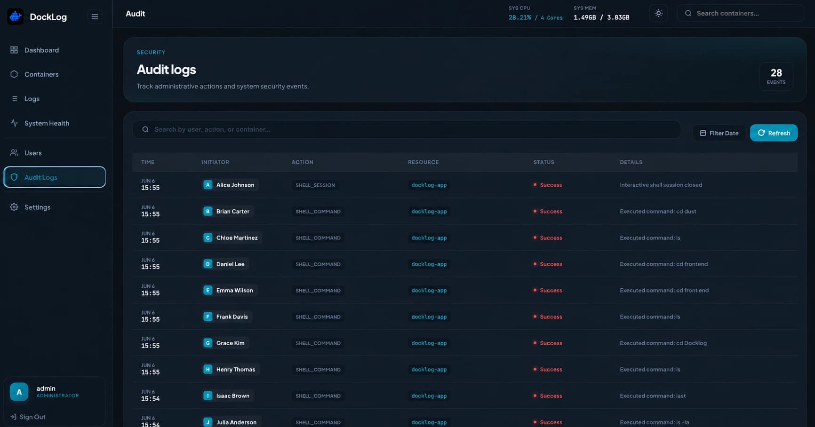Click the Refresh button

click(x=774, y=133)
